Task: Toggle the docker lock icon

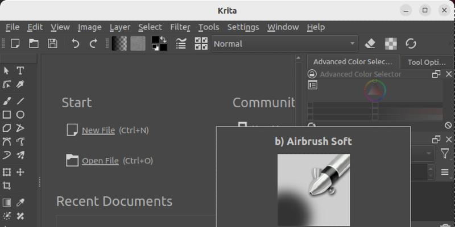Action: (312, 74)
